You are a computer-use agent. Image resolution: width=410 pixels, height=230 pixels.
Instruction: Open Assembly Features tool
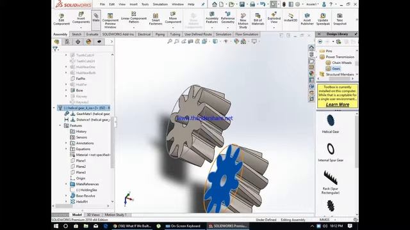212,18
